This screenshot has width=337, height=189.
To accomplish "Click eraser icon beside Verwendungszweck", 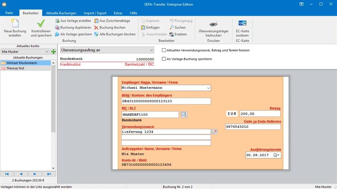I will click(x=214, y=131).
